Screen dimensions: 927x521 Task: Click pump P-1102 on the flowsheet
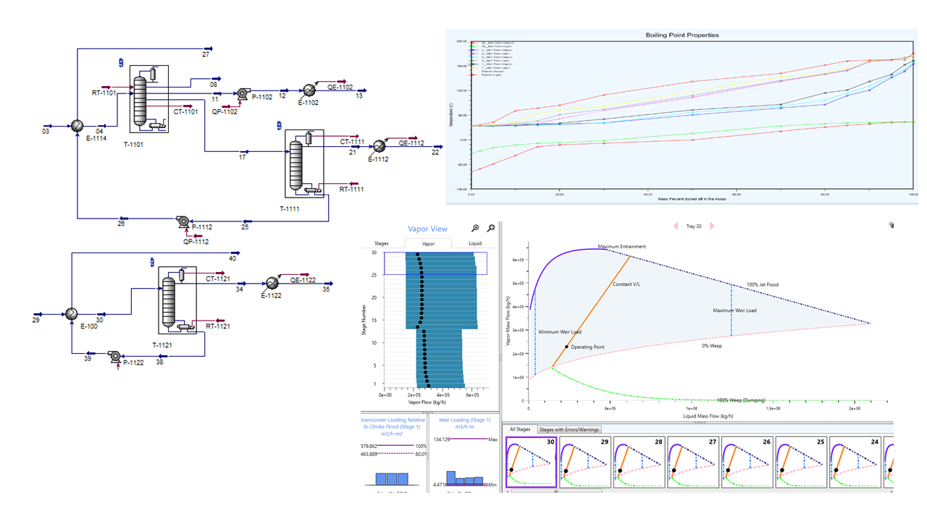(x=242, y=94)
